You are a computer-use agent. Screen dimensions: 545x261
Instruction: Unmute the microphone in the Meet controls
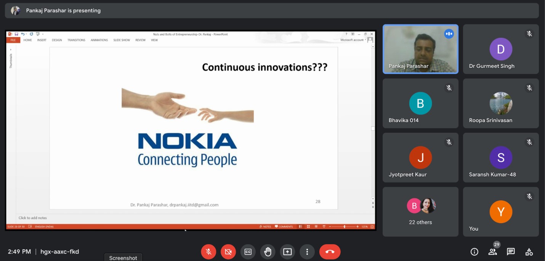tap(209, 252)
